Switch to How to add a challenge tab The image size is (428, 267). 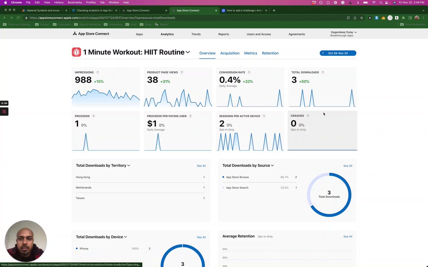coord(244,10)
